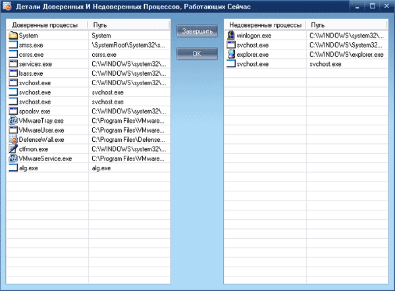The image size is (395, 291).
Task: Click the C:\Program Files\Defense... path cell
Action: point(128,140)
